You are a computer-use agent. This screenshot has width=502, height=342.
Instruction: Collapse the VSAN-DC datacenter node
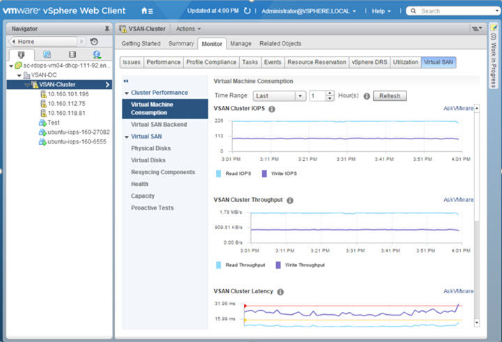click(20, 75)
